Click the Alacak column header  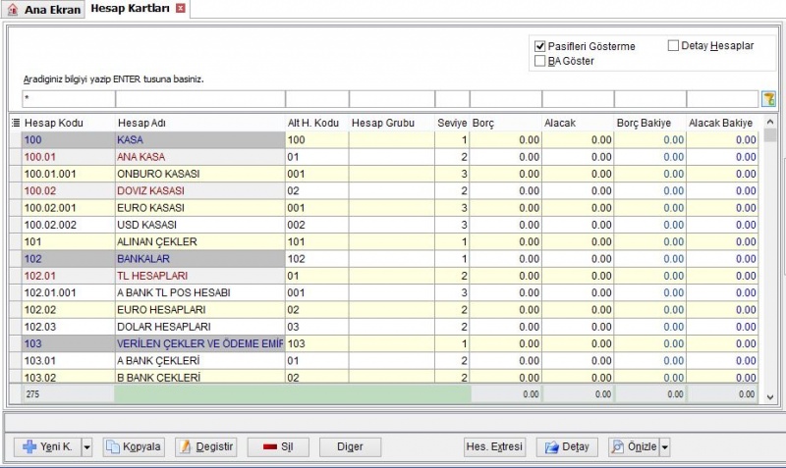[578, 123]
